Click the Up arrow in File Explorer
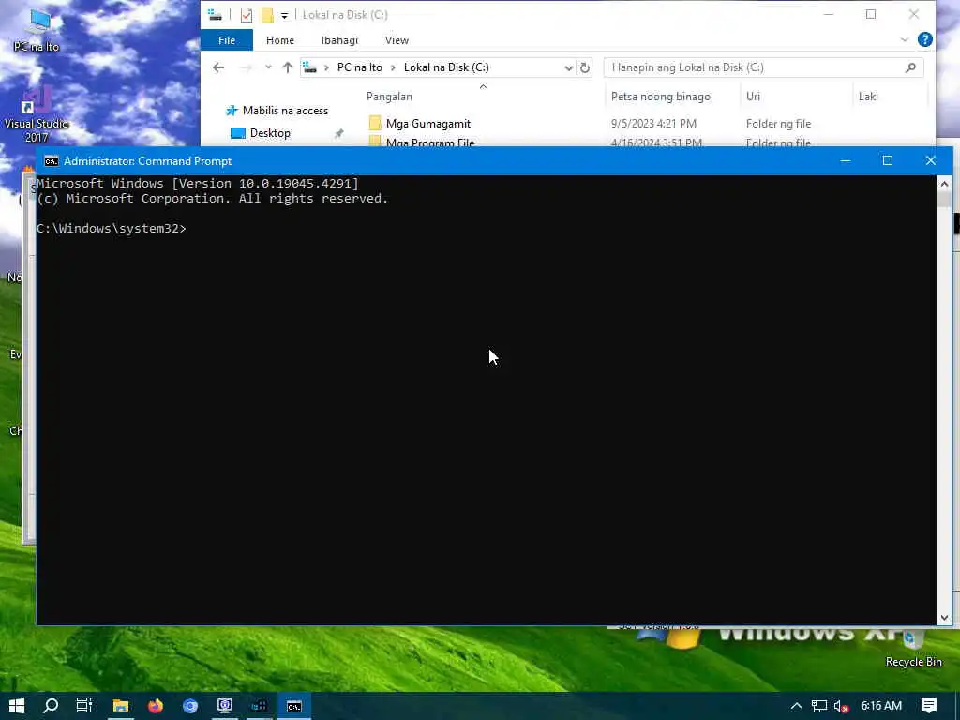This screenshot has width=960, height=720. (287, 67)
